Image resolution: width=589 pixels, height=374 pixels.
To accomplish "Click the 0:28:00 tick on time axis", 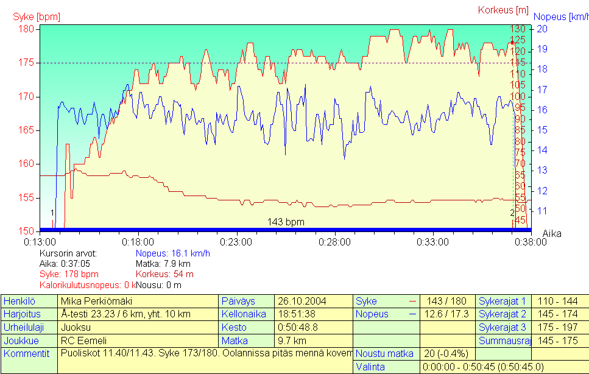I will click(x=334, y=242).
